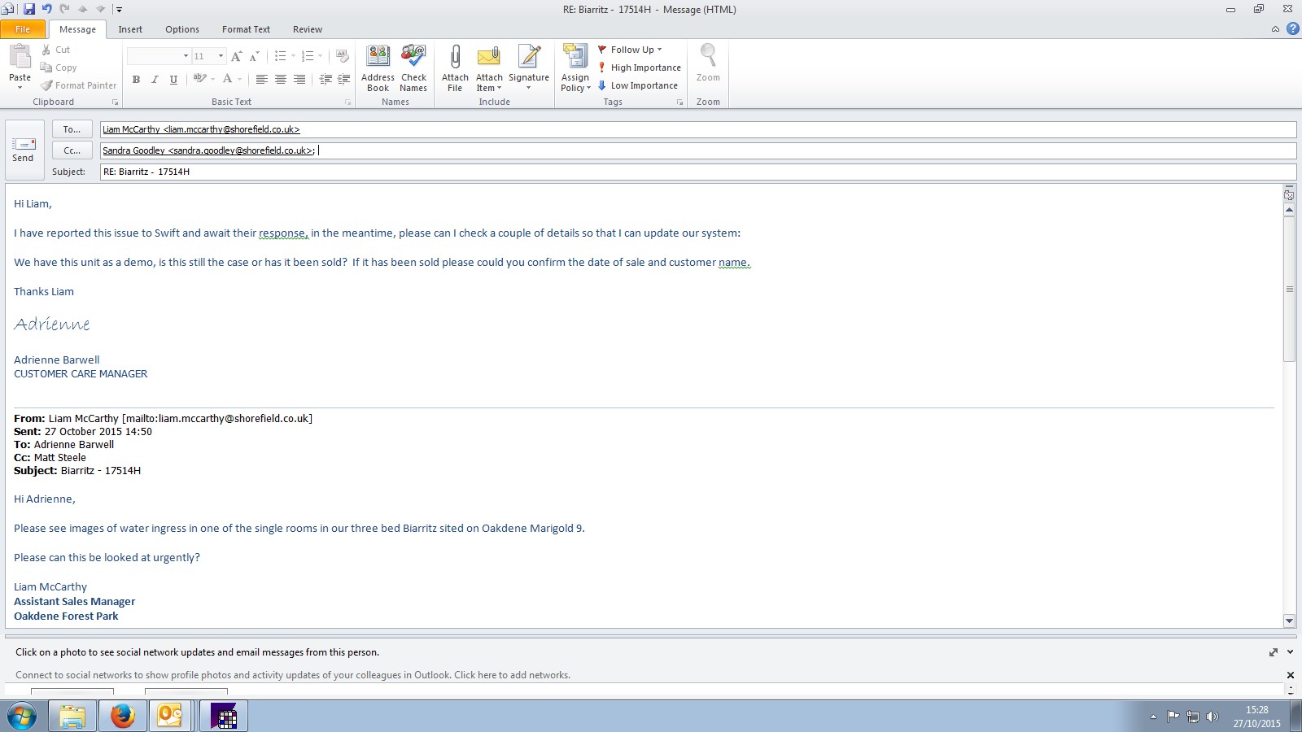This screenshot has height=732, width=1302.
Task: Run Check Names on recipients
Action: (x=413, y=68)
